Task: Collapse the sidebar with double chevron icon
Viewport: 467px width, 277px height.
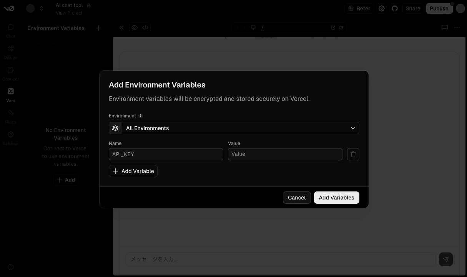Action: 121,28
